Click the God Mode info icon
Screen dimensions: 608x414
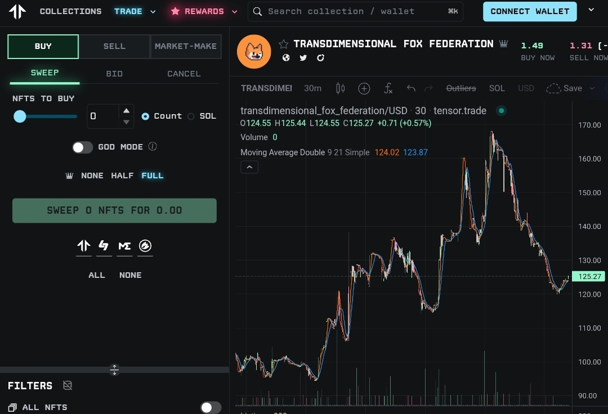pos(153,147)
